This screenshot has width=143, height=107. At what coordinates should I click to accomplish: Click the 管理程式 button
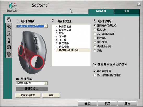point(32,89)
